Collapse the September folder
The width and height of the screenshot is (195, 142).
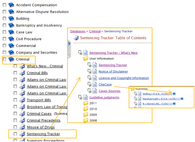click(132, 89)
